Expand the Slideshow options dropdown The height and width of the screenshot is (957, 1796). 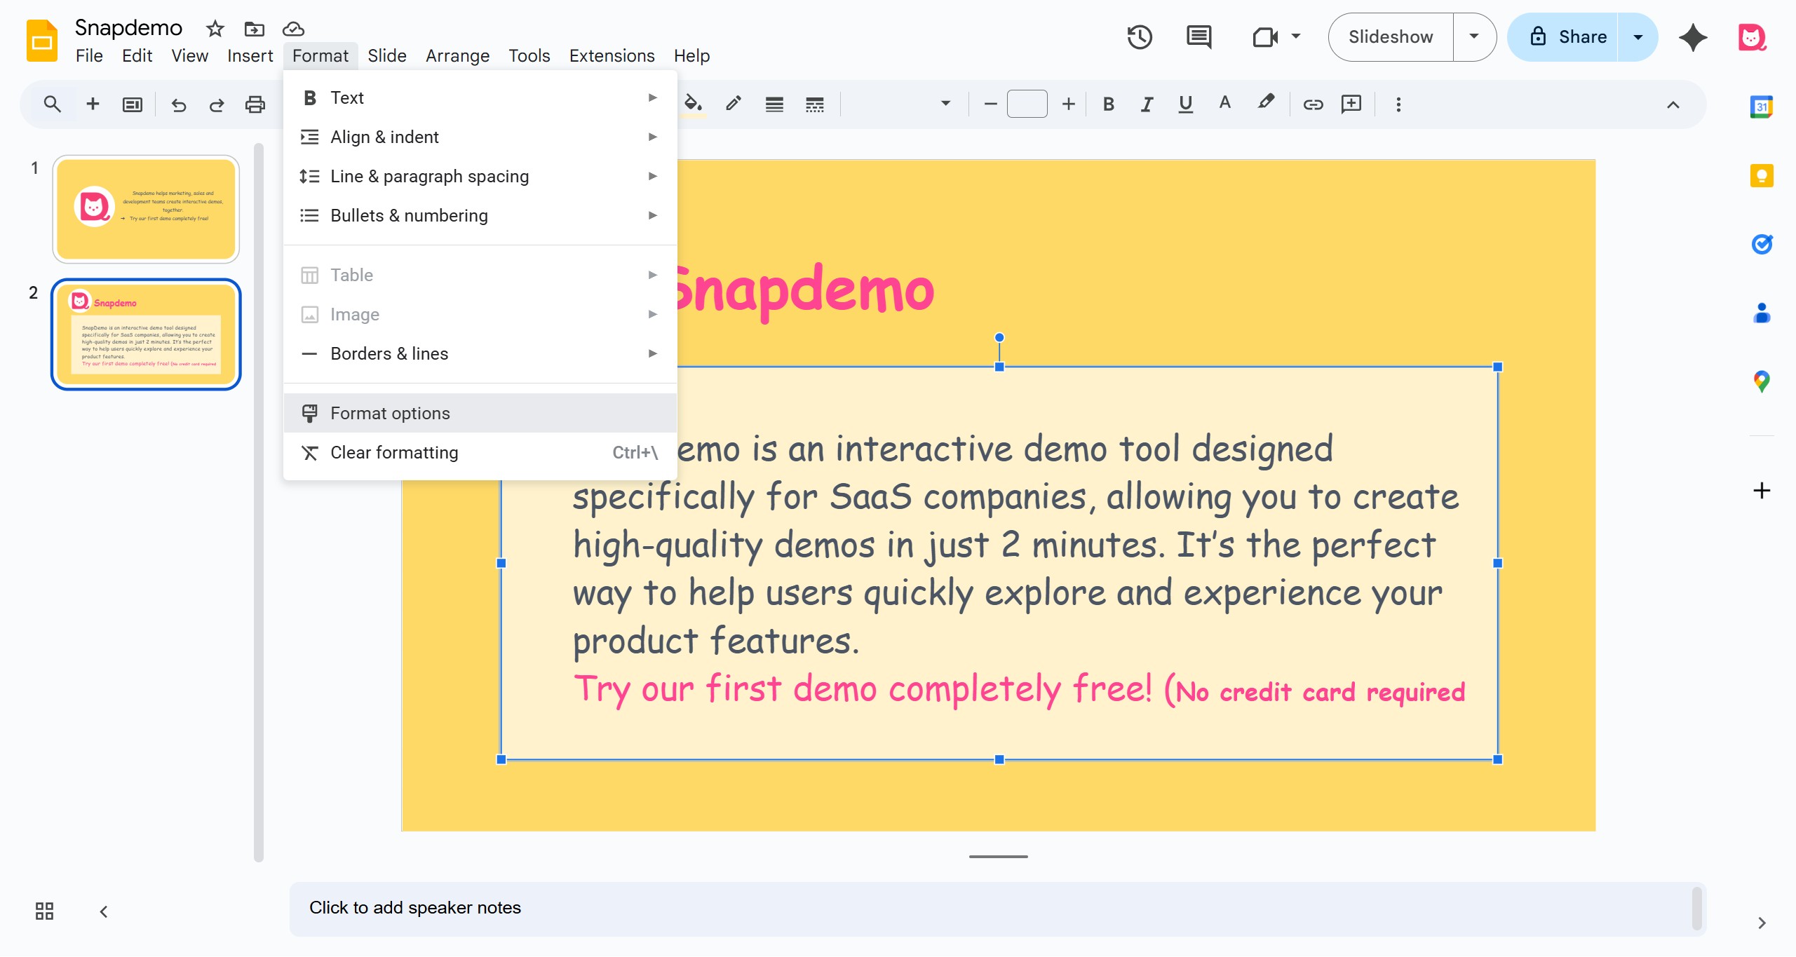1474,37
